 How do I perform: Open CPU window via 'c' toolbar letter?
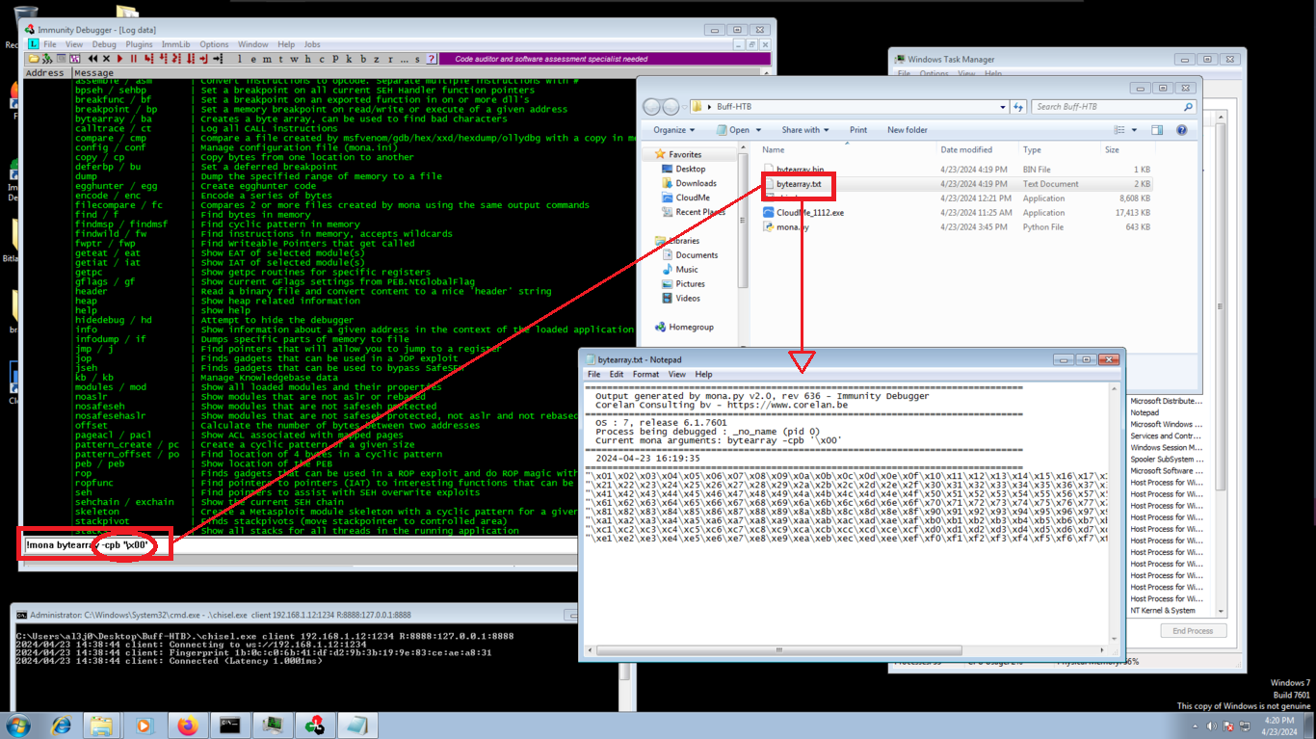(322, 59)
